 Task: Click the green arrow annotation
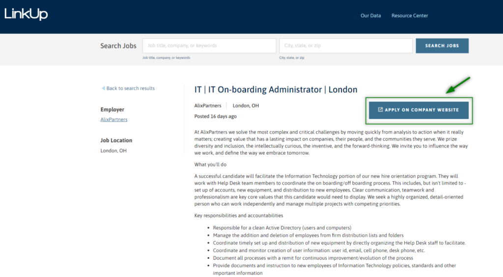click(x=458, y=84)
